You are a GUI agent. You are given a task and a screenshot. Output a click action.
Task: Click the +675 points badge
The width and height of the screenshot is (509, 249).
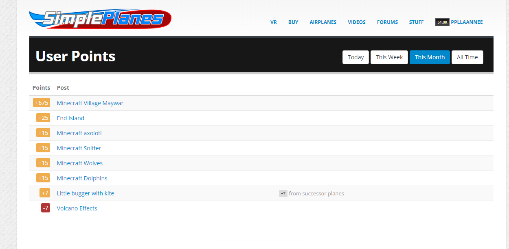coord(42,103)
